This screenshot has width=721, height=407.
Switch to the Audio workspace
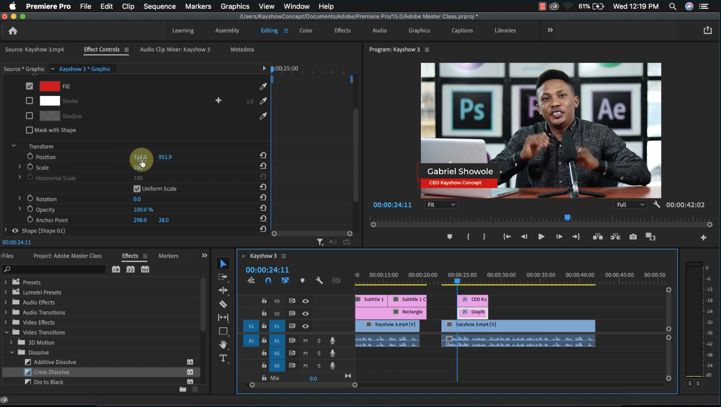(379, 30)
